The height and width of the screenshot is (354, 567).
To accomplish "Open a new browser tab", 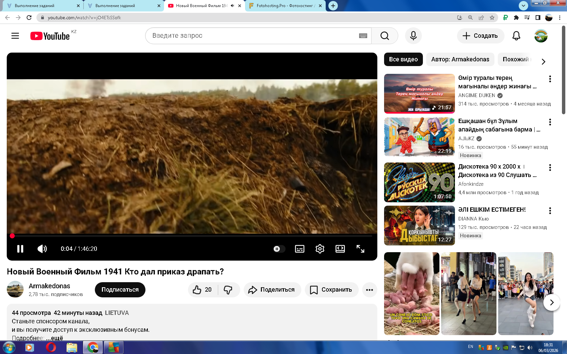I will click(333, 6).
